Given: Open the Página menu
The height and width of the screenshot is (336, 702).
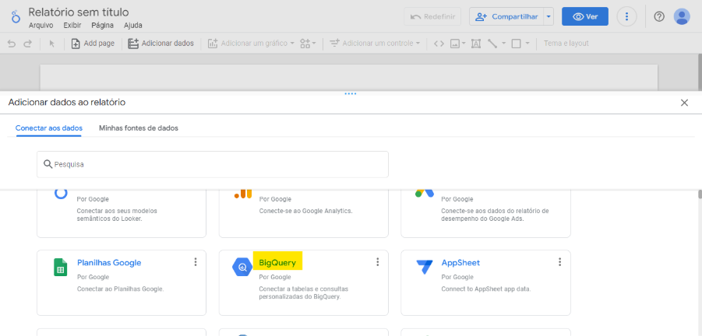Looking at the screenshot, I should 103,26.
